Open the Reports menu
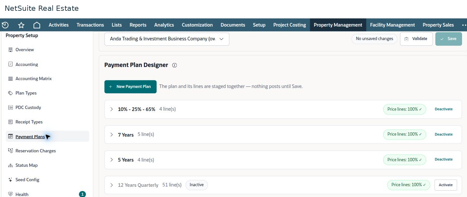This screenshot has width=467, height=197. 138,25
